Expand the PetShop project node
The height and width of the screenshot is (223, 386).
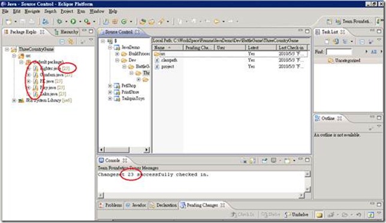[110, 86]
